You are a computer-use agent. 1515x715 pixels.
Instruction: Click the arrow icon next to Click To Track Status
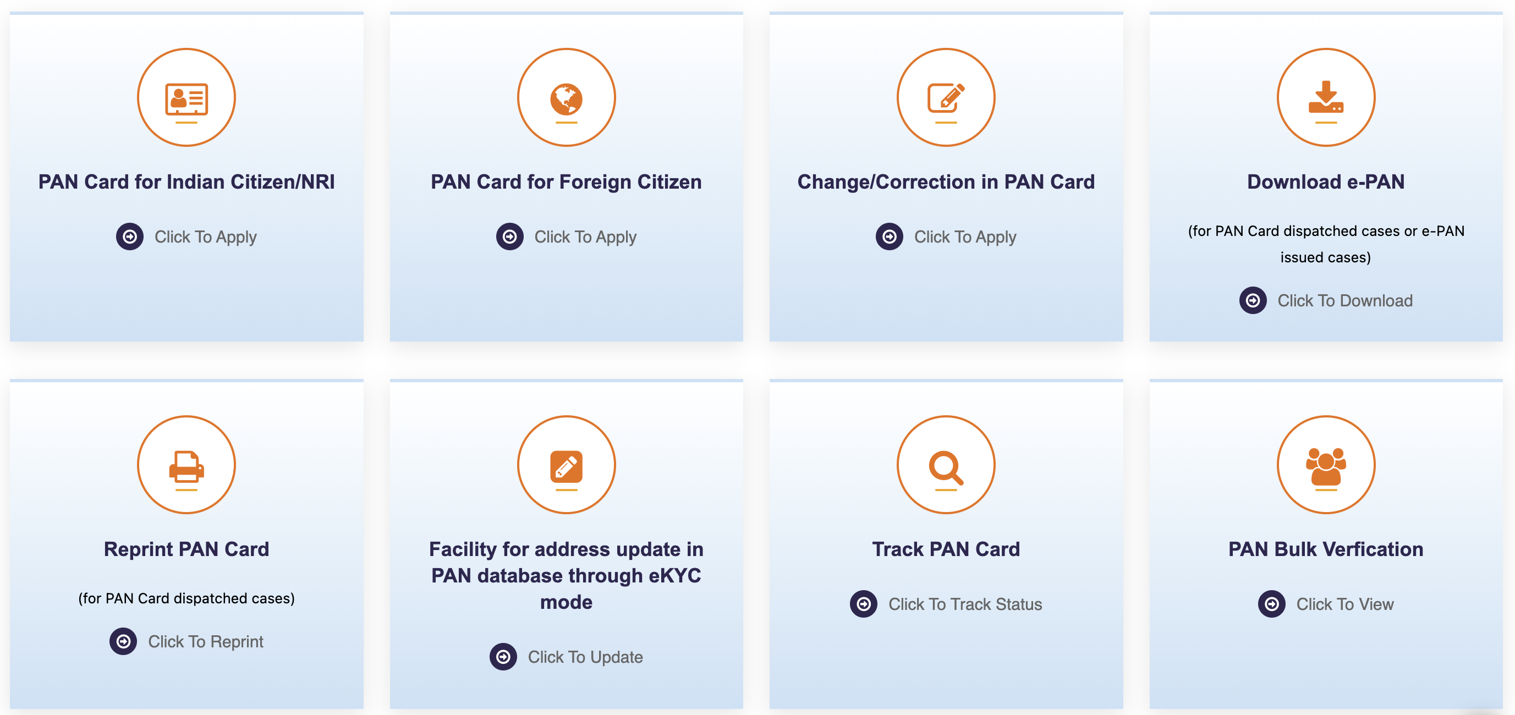coord(862,604)
